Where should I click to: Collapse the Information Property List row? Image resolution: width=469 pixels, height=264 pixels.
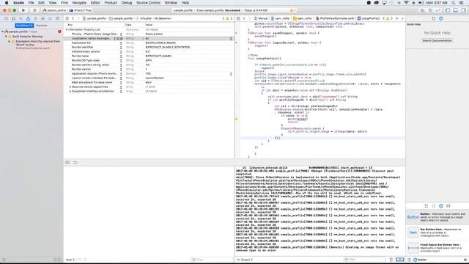67,29
